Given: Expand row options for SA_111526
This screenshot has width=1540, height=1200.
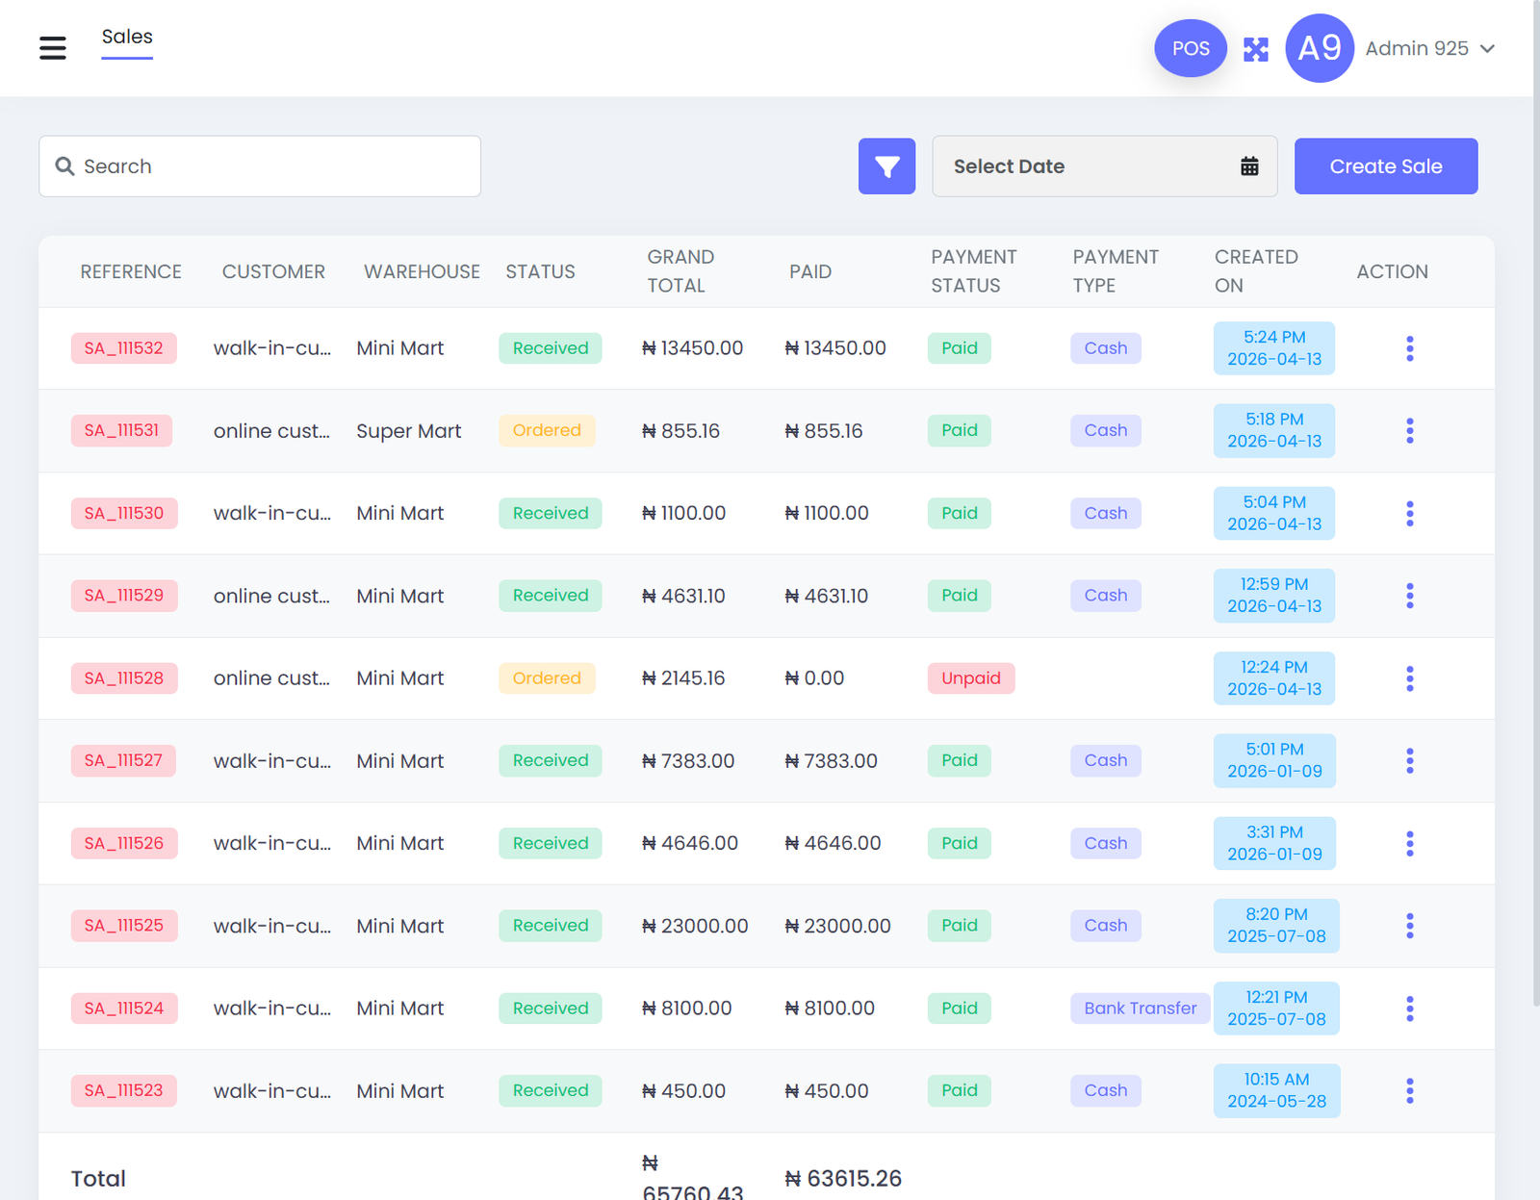Looking at the screenshot, I should point(1409,844).
